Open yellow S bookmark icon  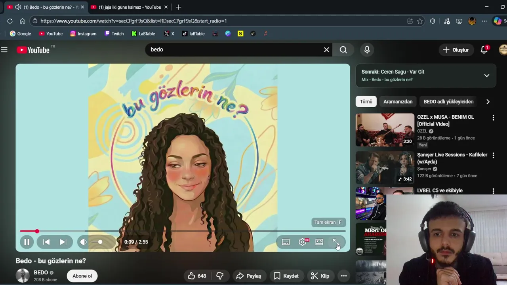[240, 34]
